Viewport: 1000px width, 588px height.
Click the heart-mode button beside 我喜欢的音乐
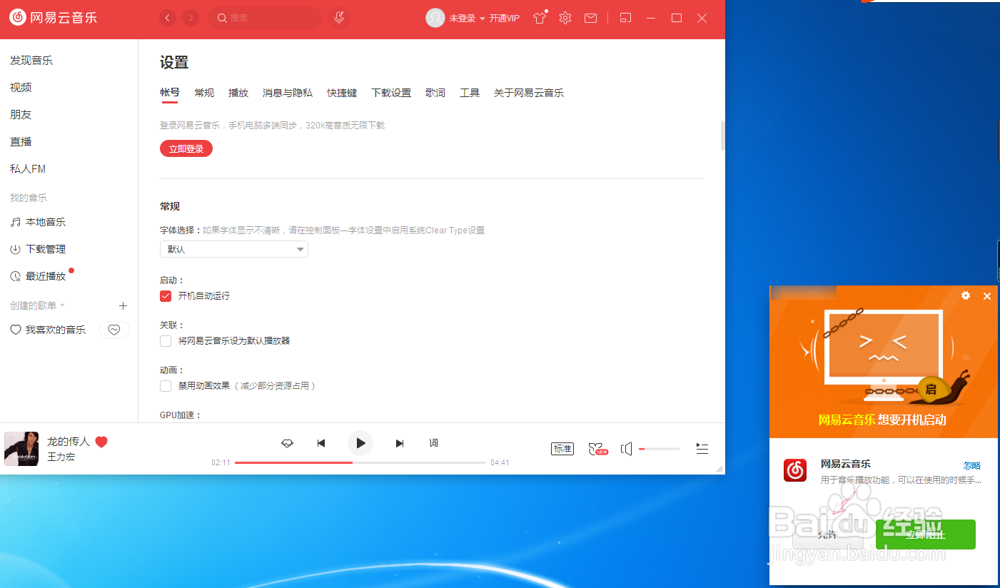[114, 330]
